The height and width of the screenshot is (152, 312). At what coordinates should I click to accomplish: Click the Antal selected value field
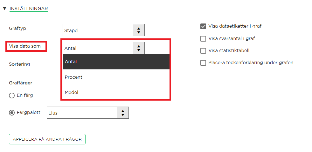click(x=98, y=48)
